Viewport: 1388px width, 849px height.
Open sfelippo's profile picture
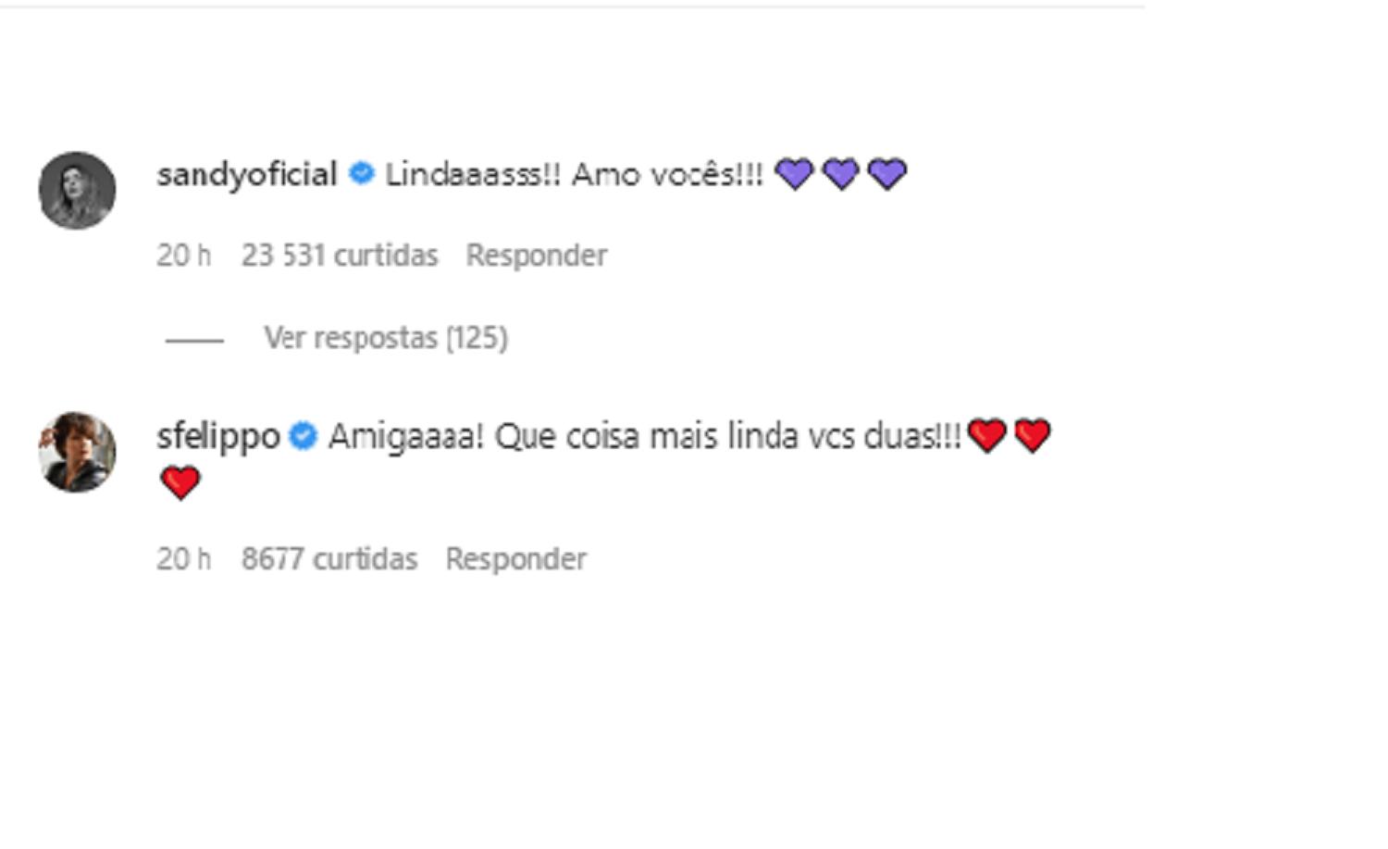pos(77,452)
